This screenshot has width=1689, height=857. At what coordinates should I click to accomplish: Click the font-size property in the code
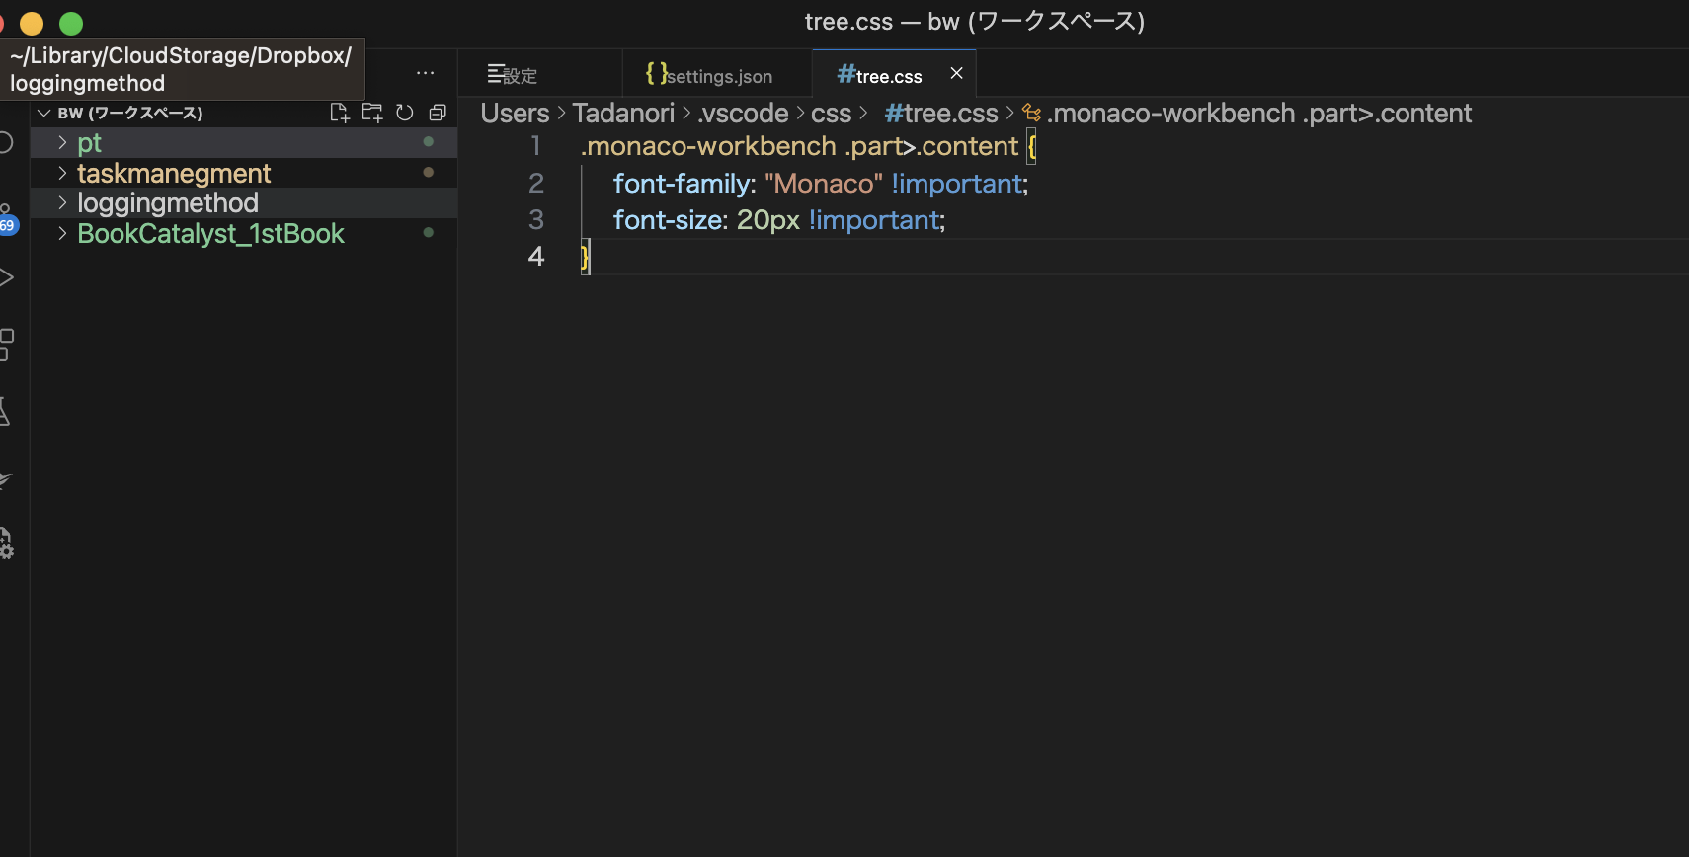click(x=667, y=220)
